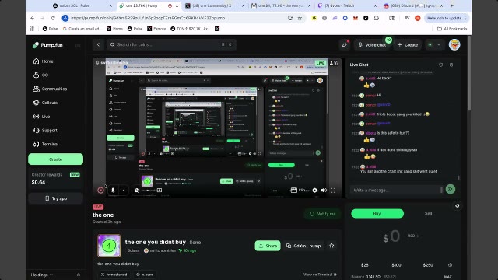The height and width of the screenshot is (280, 498).
Task: Enter fullscreen on the stream player
Action: point(333,190)
